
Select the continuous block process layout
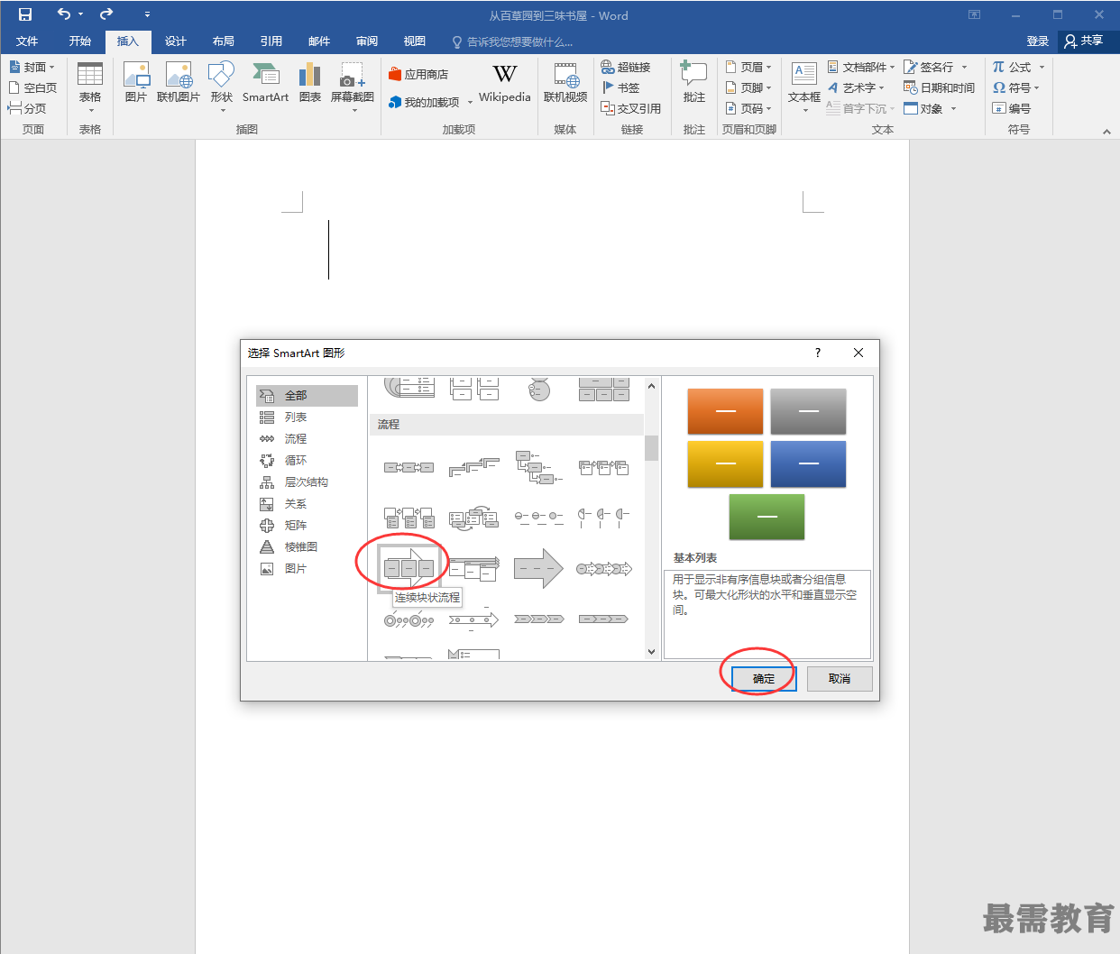click(x=409, y=568)
